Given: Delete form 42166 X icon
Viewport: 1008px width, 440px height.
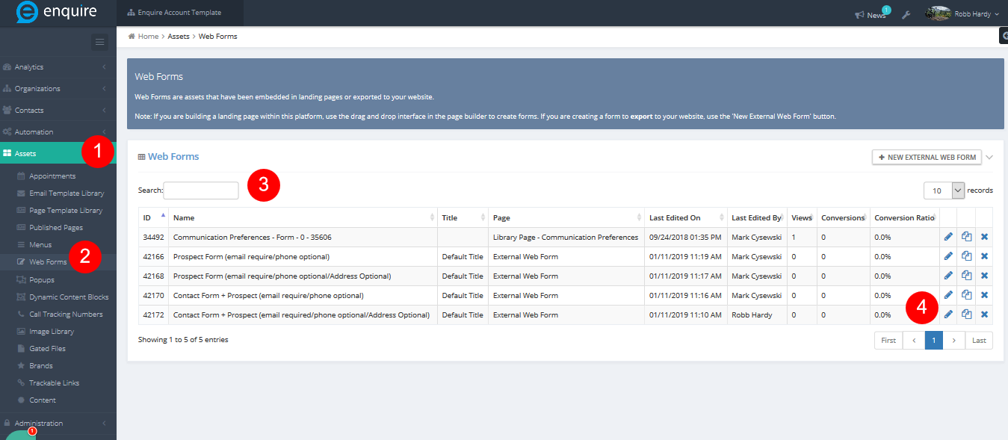Looking at the screenshot, I should [x=984, y=256].
